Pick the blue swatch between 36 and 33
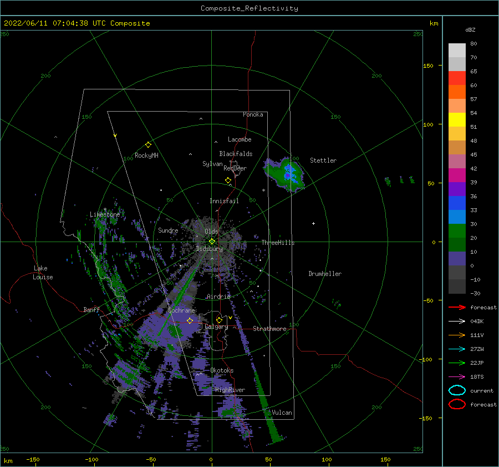Screen dimensions: 499x467 click(x=457, y=203)
